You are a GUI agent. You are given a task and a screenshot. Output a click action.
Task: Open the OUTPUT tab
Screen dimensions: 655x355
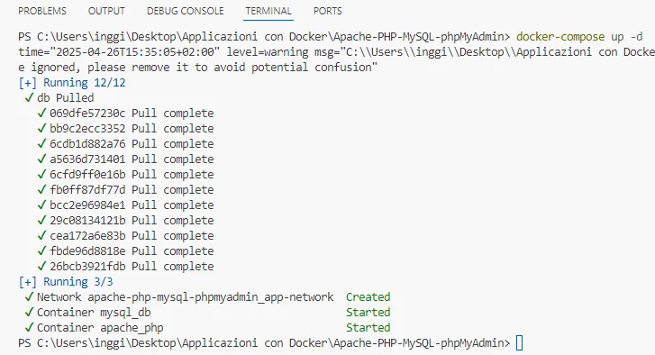[106, 11]
